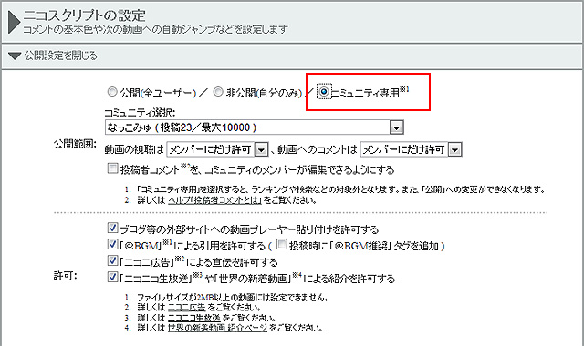Open the 世界の新着動画 紹介ページ link

point(217,328)
